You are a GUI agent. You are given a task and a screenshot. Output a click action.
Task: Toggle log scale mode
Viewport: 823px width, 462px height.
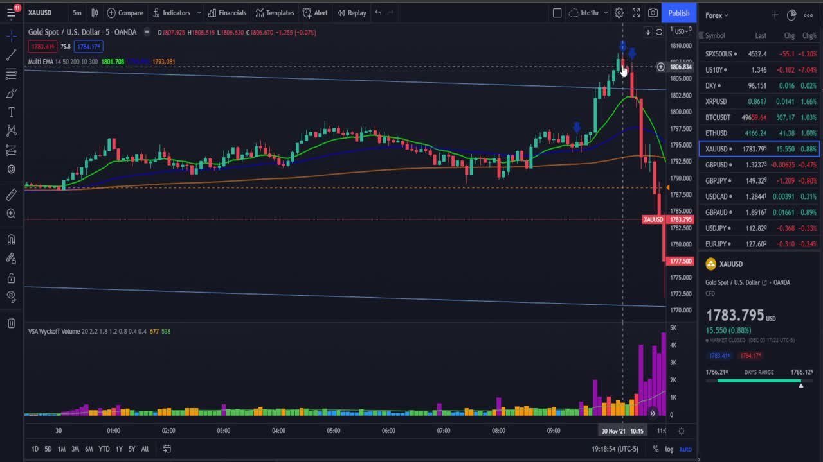(x=669, y=449)
